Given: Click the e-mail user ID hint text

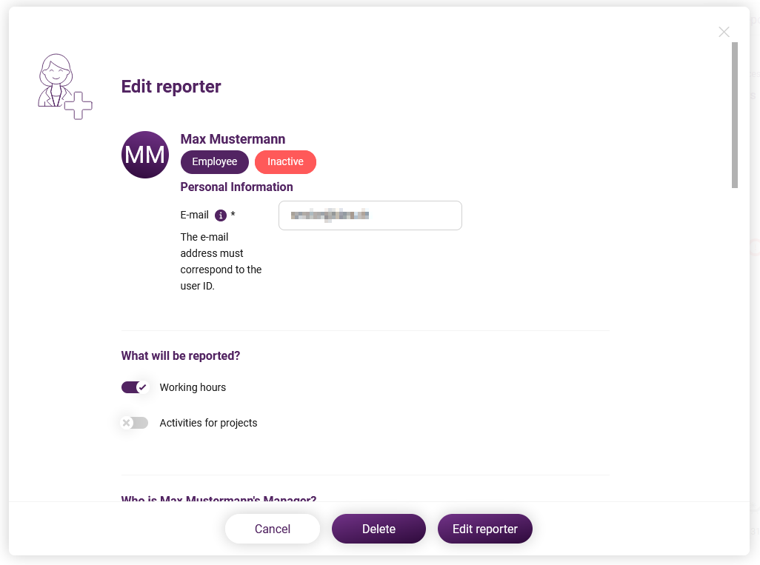Looking at the screenshot, I should click(x=221, y=261).
